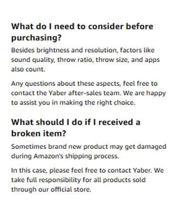Click the paragraph beginning In this case, please
The width and height of the screenshot is (172, 216).
[x=87, y=180]
